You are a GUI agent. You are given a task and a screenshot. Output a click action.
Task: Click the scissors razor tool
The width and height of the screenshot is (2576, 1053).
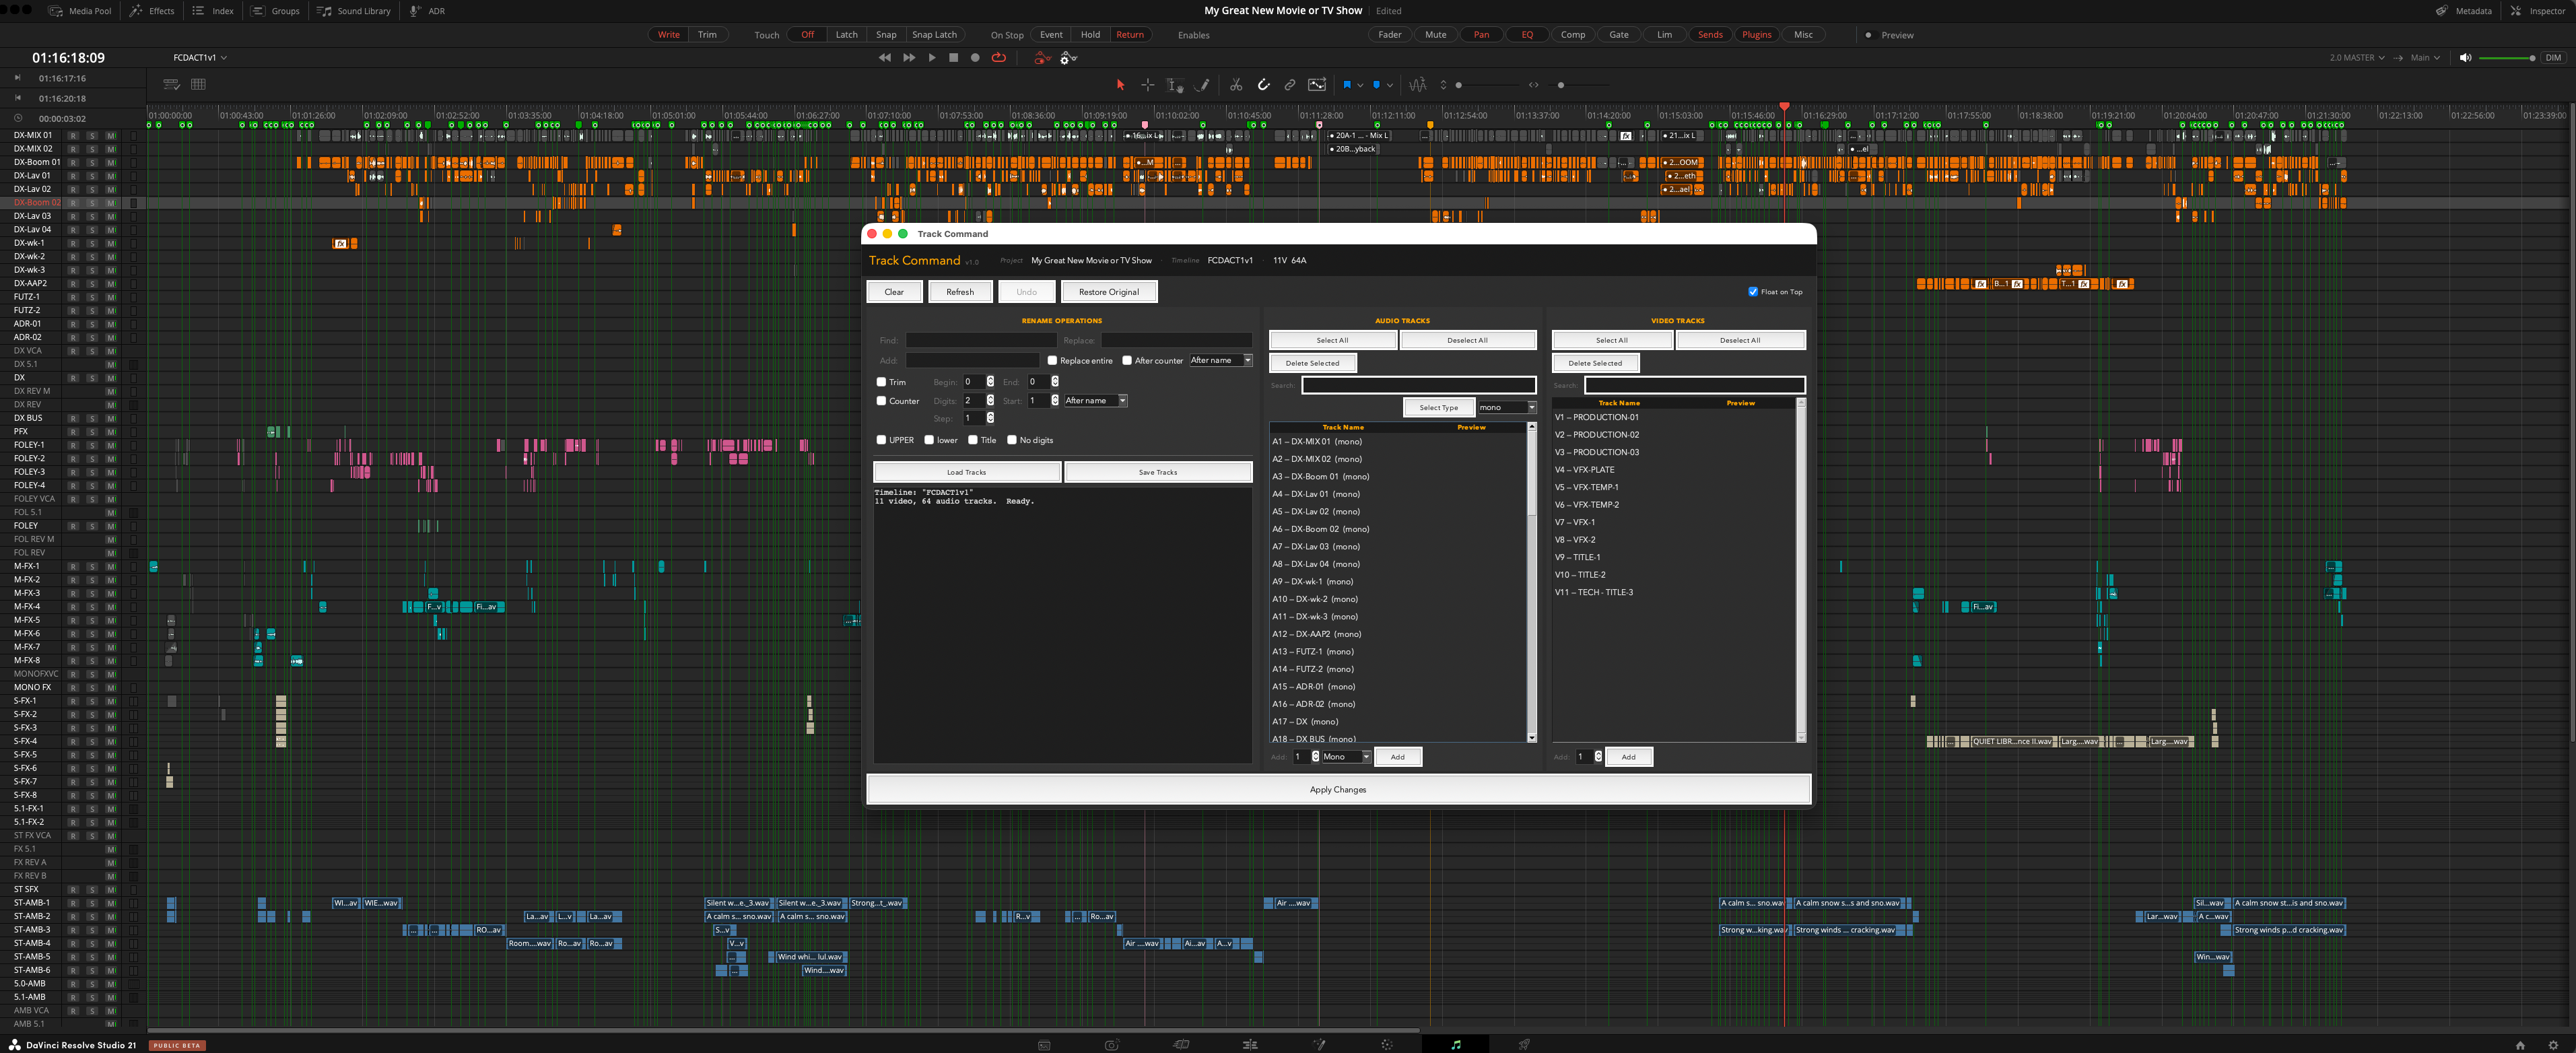tap(1236, 85)
